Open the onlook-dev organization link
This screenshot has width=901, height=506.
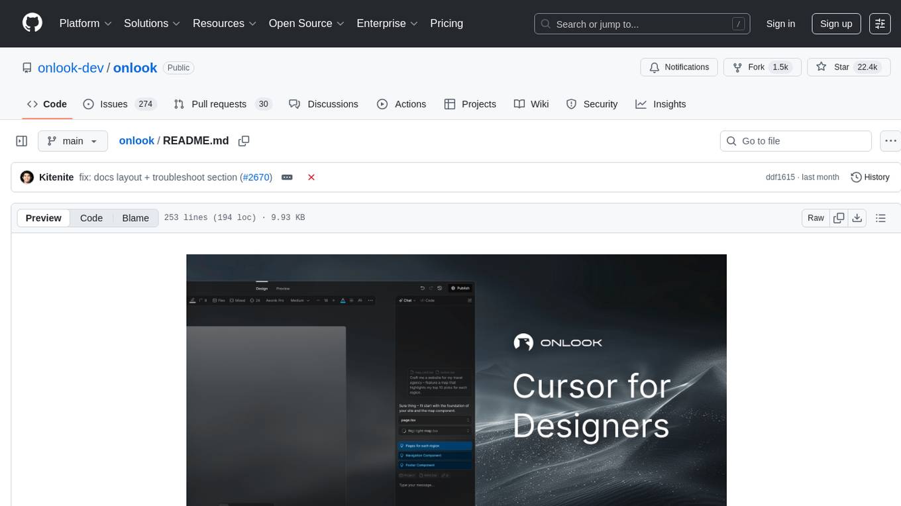[x=71, y=68]
